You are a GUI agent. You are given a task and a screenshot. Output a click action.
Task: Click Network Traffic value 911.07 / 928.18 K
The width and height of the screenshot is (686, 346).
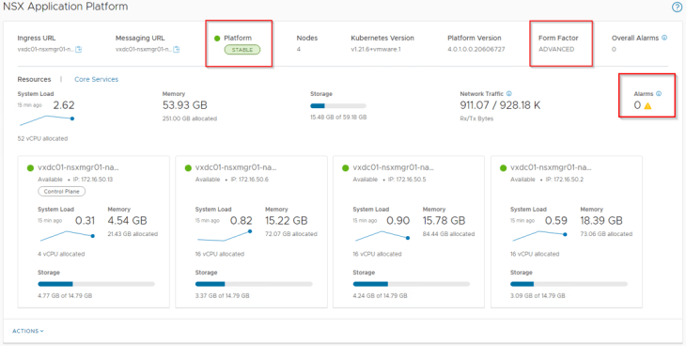[500, 105]
